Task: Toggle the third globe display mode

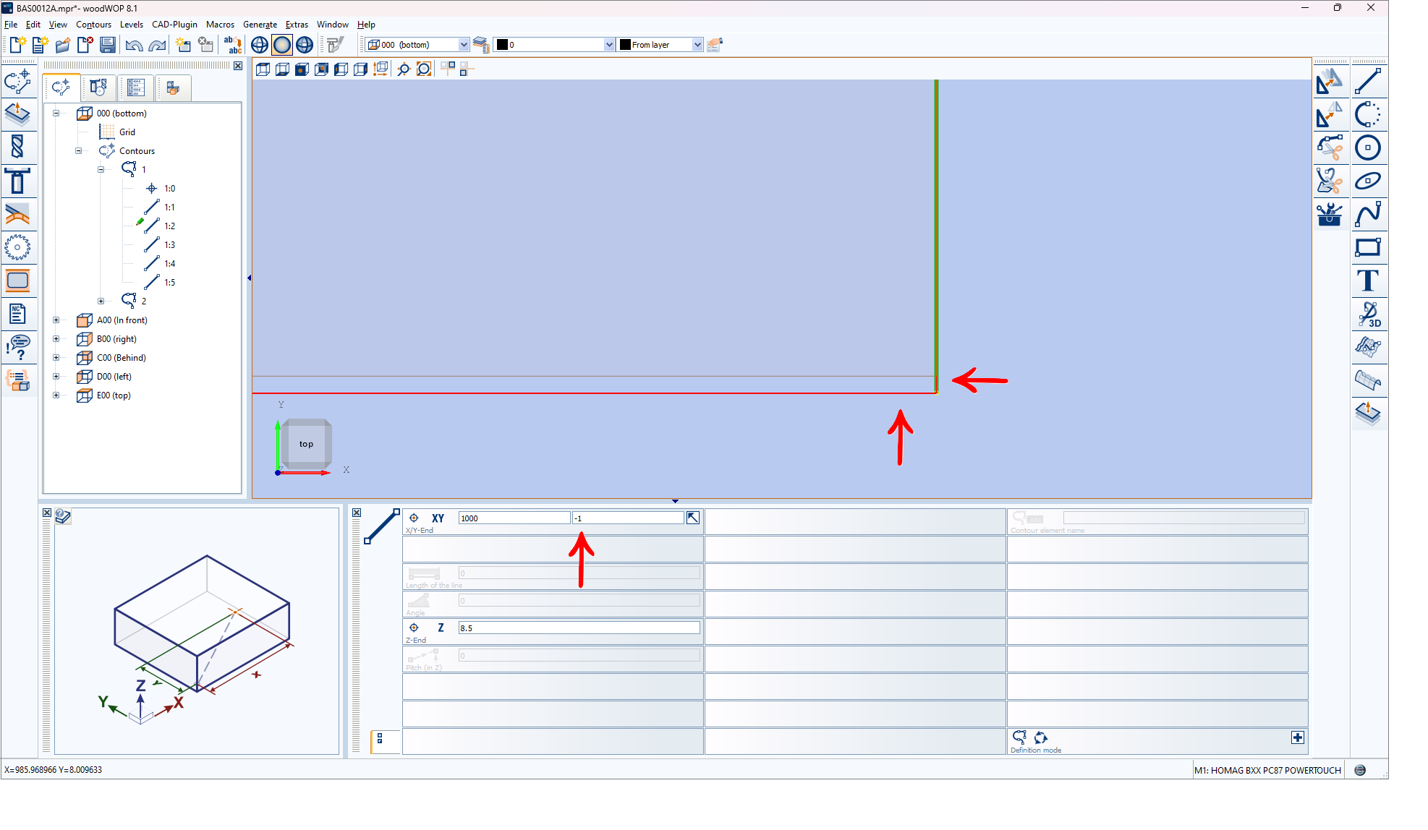Action: 305,45
